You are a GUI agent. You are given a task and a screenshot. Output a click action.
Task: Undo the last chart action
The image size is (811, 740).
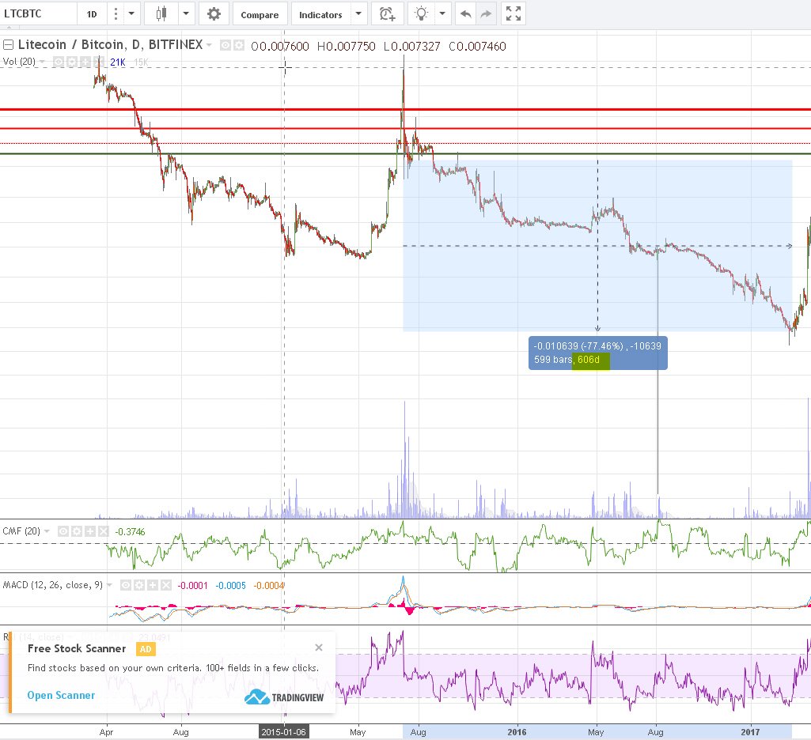coord(465,14)
